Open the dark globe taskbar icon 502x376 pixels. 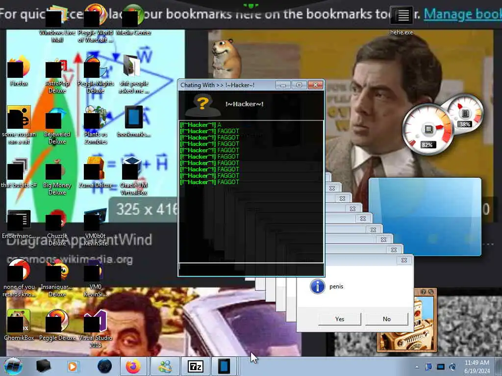pyautogui.click(x=104, y=366)
